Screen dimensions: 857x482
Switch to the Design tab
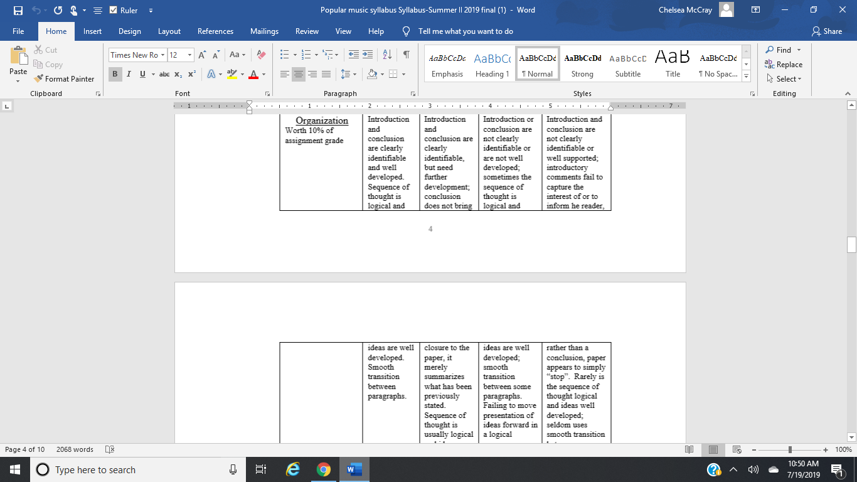pyautogui.click(x=130, y=31)
